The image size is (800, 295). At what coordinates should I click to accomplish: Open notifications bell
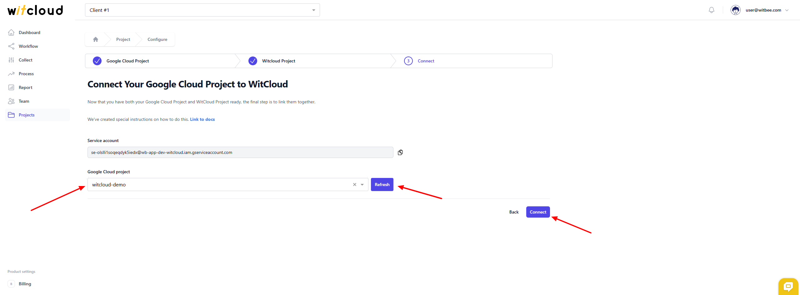pyautogui.click(x=712, y=10)
